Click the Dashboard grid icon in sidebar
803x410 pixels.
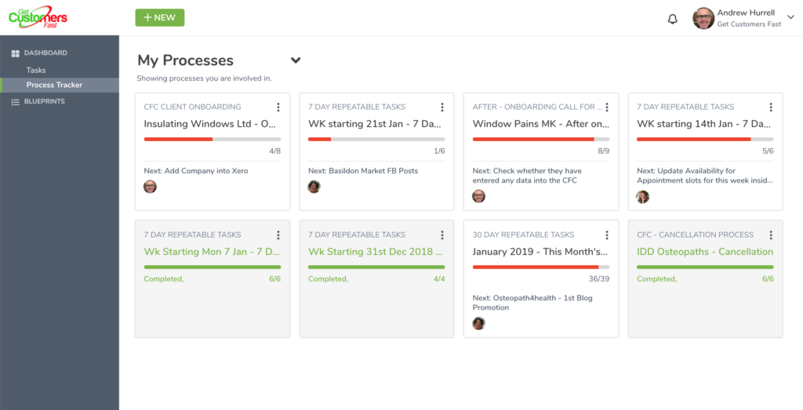coord(16,53)
